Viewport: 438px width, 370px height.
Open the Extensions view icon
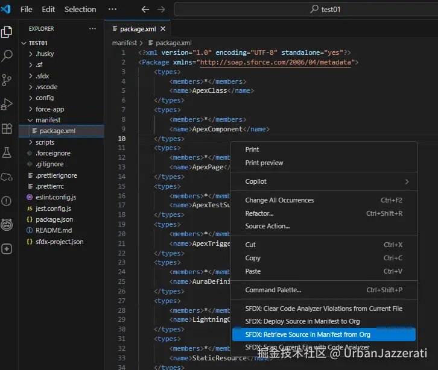click(x=7, y=128)
